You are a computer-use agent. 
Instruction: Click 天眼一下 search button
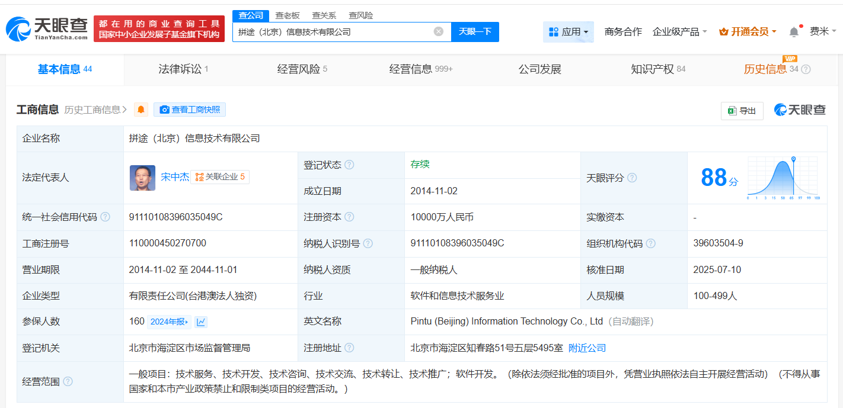point(475,31)
